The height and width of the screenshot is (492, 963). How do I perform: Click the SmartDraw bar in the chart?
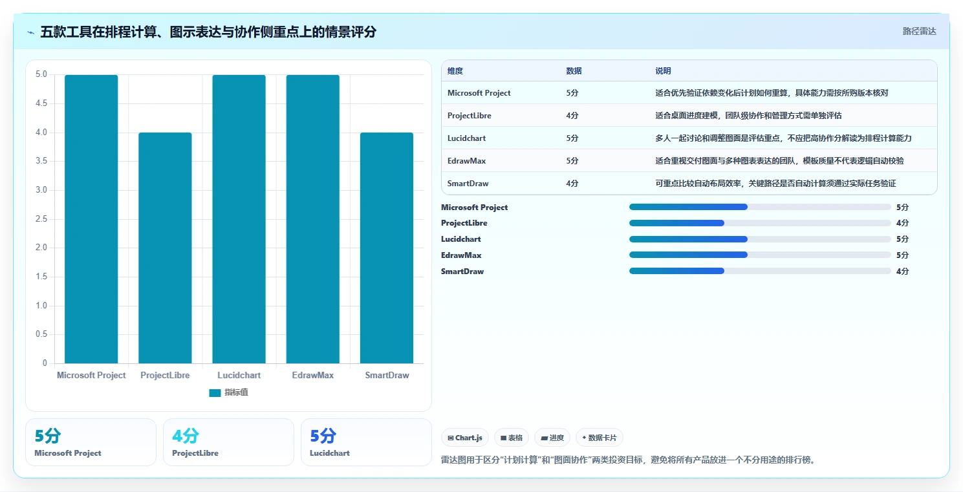(387, 248)
